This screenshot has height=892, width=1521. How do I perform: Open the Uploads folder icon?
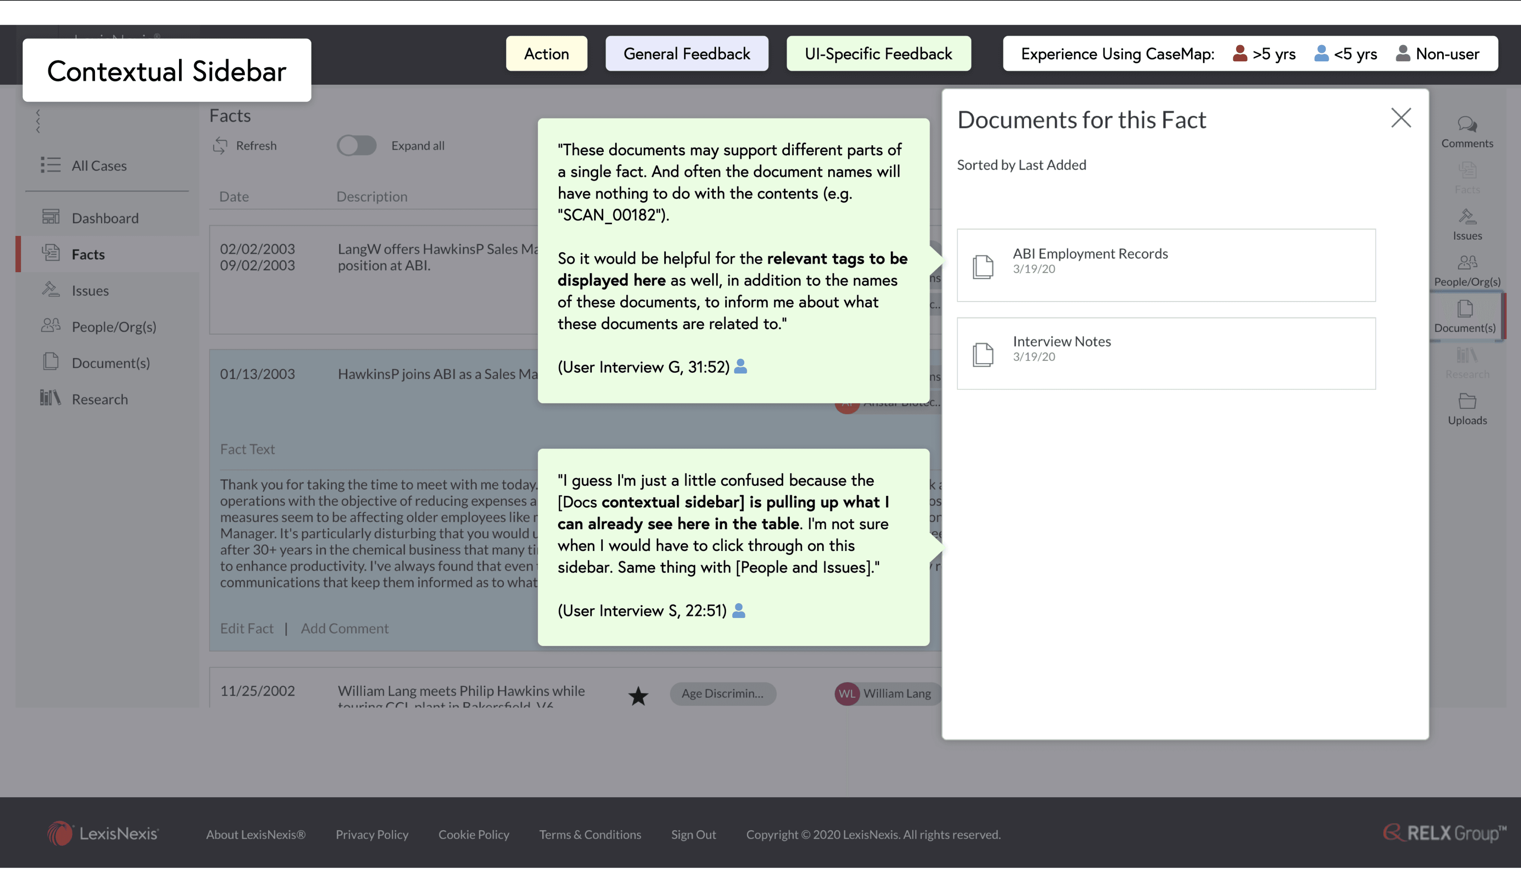click(x=1467, y=401)
